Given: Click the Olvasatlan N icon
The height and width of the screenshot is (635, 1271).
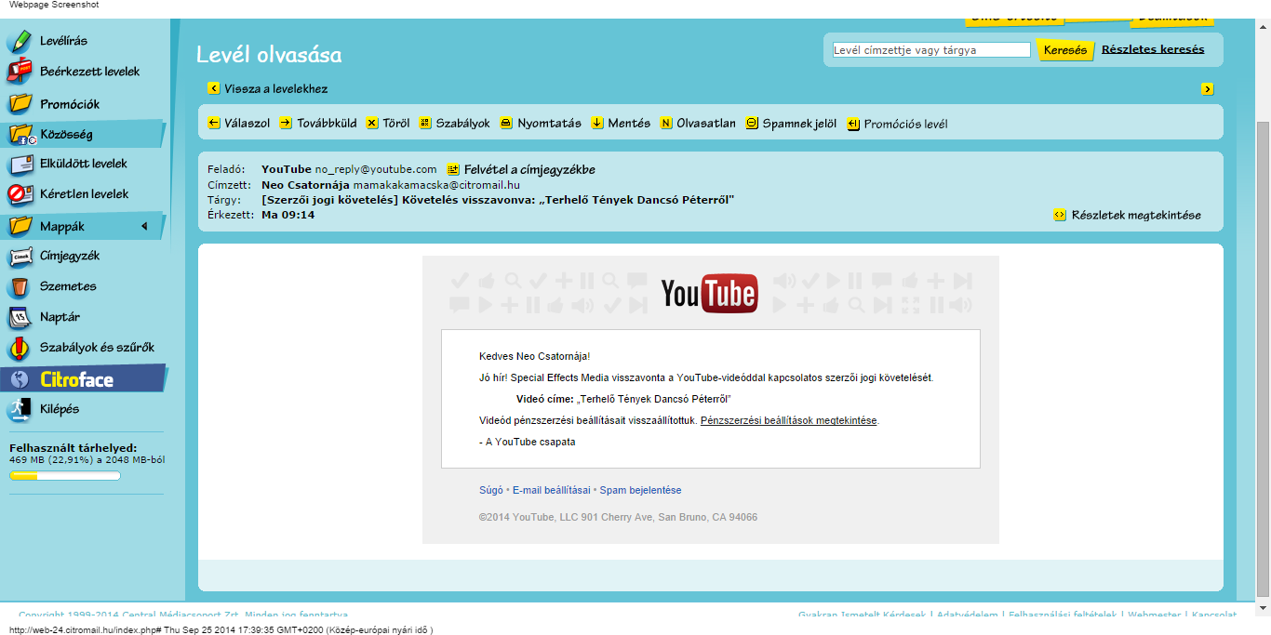Looking at the screenshot, I should (x=666, y=123).
